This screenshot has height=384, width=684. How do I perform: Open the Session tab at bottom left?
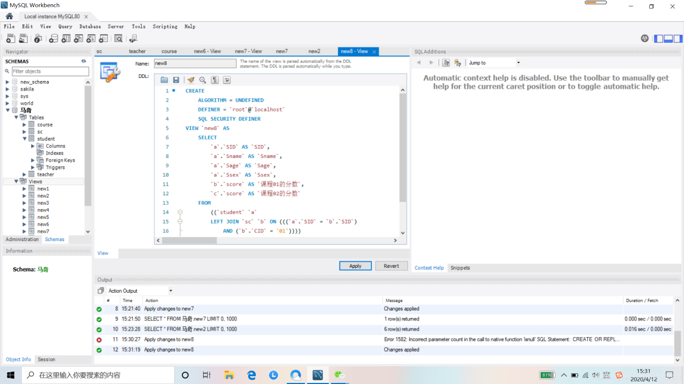point(46,359)
